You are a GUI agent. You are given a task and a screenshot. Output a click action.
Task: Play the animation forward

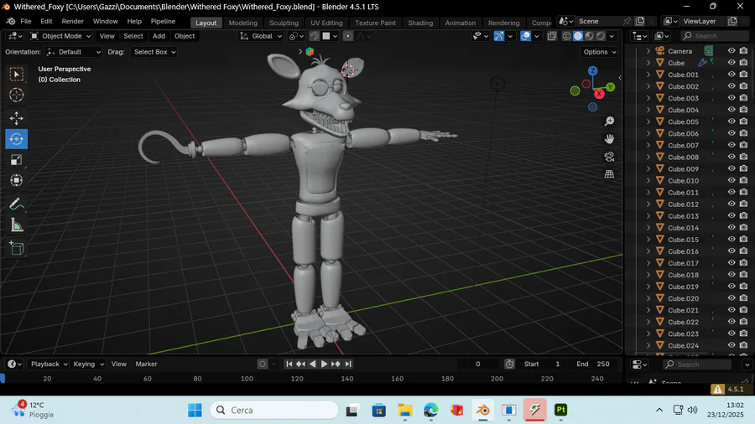(x=324, y=364)
